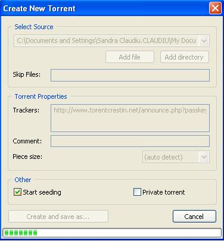Click the Add file button
The width and height of the screenshot is (224, 241).
[x=130, y=57]
